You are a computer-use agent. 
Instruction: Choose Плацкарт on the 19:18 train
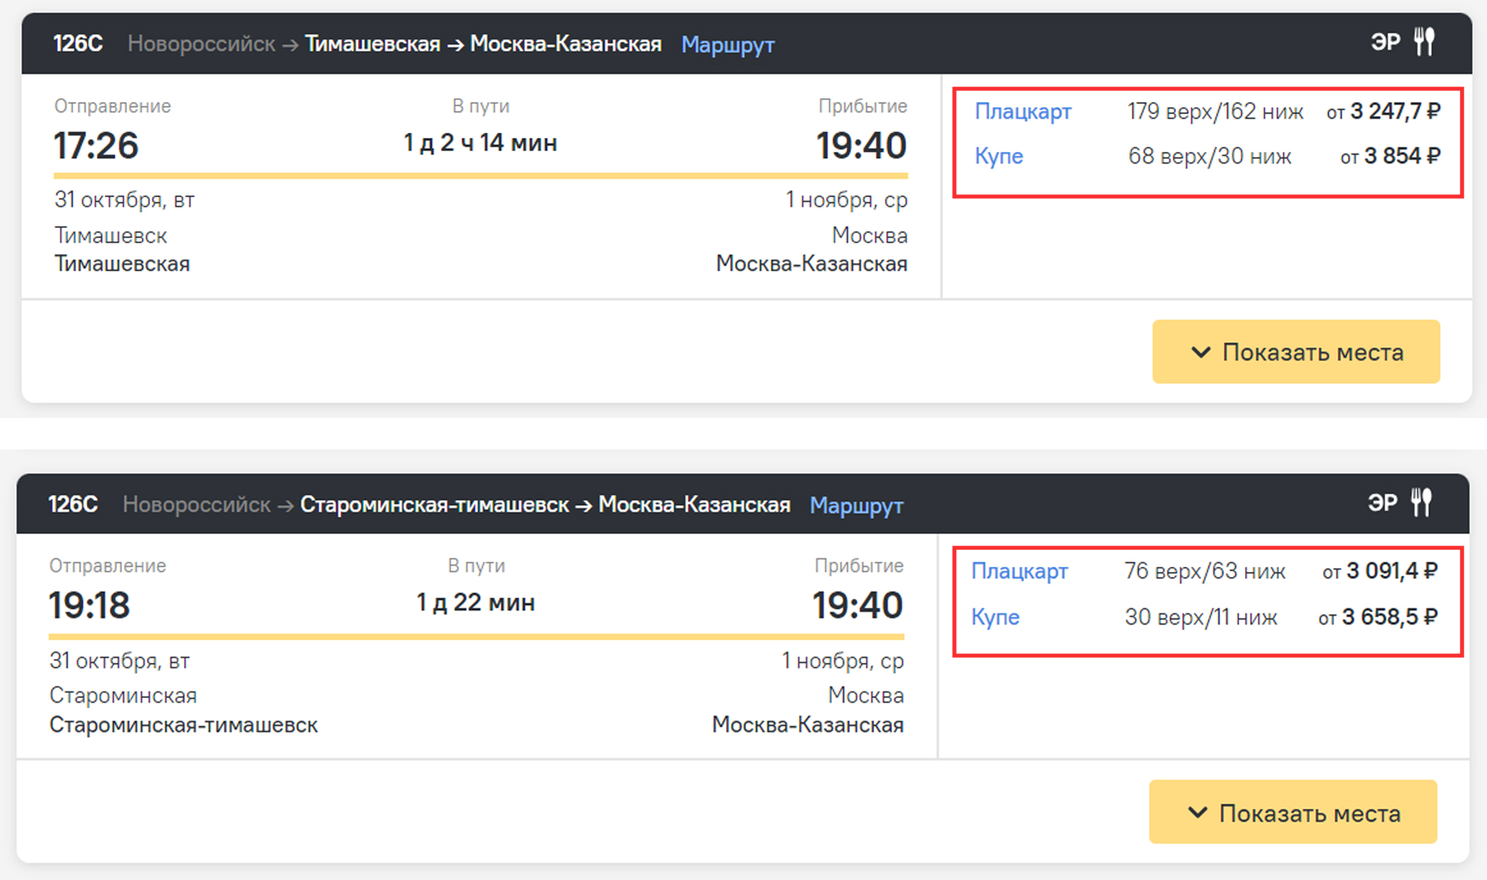(x=1019, y=571)
